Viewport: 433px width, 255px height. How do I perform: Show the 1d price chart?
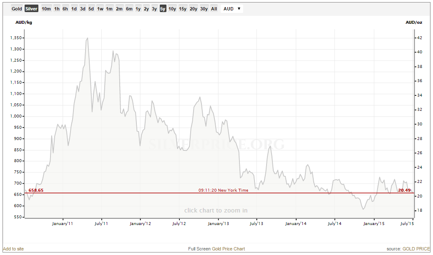click(x=74, y=9)
